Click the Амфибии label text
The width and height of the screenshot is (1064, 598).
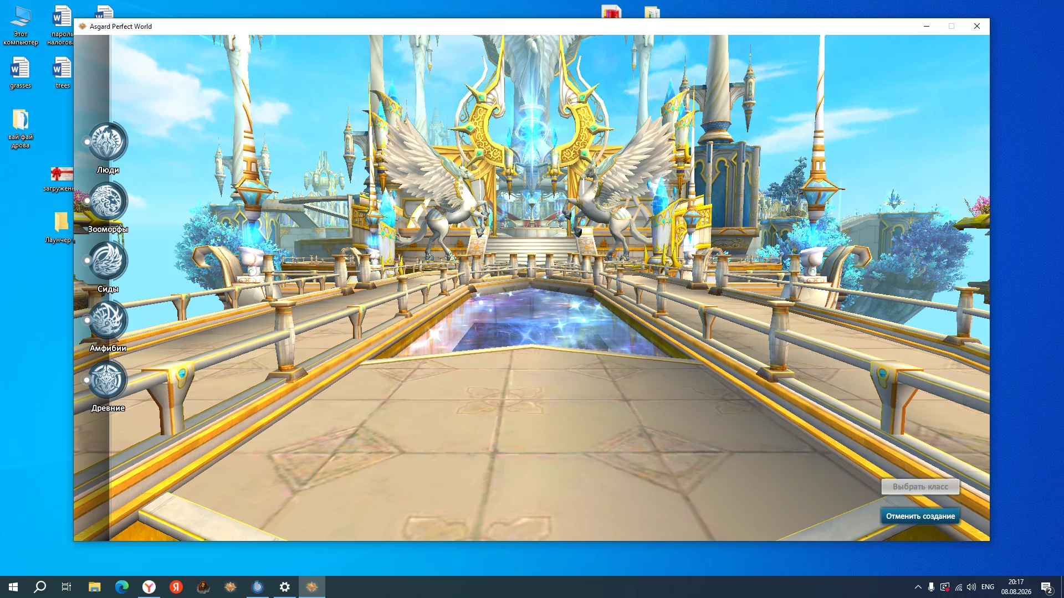[108, 348]
